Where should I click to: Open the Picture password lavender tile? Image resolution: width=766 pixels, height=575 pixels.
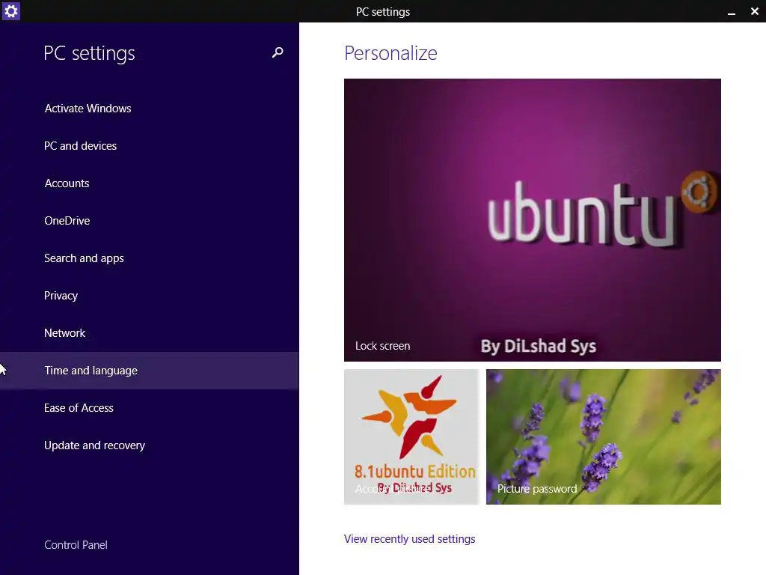[x=604, y=436]
